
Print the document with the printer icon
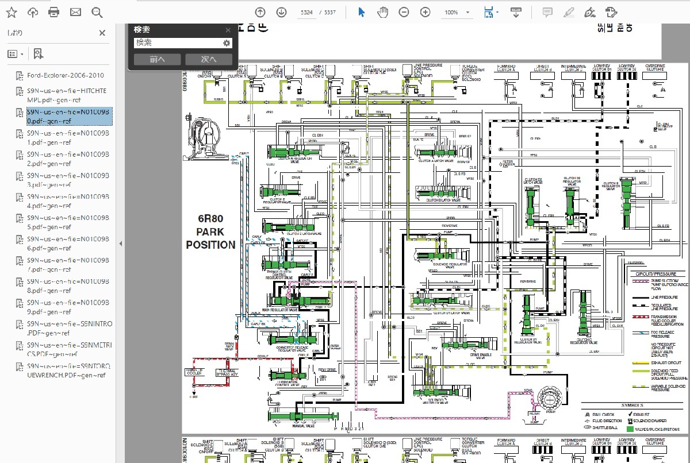54,12
